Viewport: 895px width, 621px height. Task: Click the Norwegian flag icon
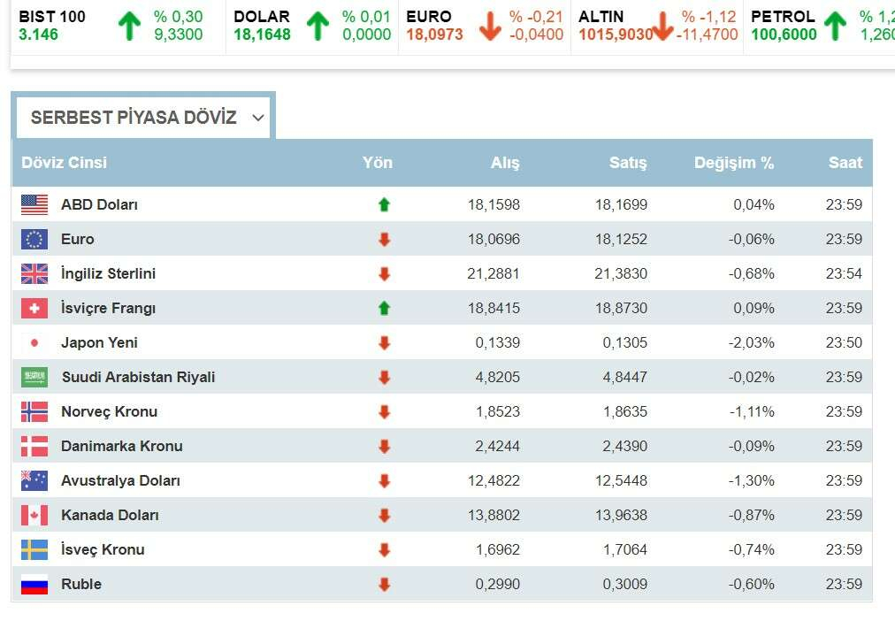(34, 412)
